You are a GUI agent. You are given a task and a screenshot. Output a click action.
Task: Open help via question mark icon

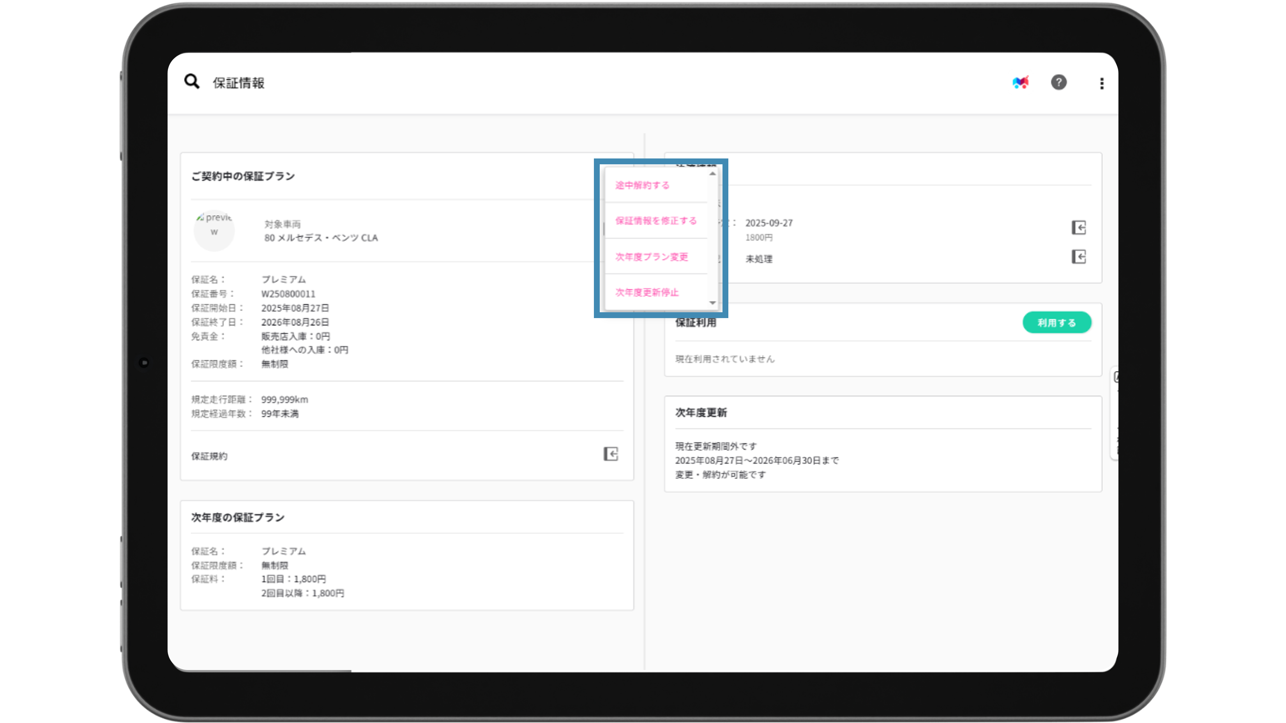pos(1058,82)
